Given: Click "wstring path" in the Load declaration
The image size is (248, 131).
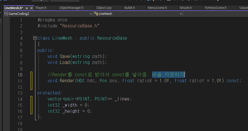Looking at the screenshot, I should click(87, 62).
